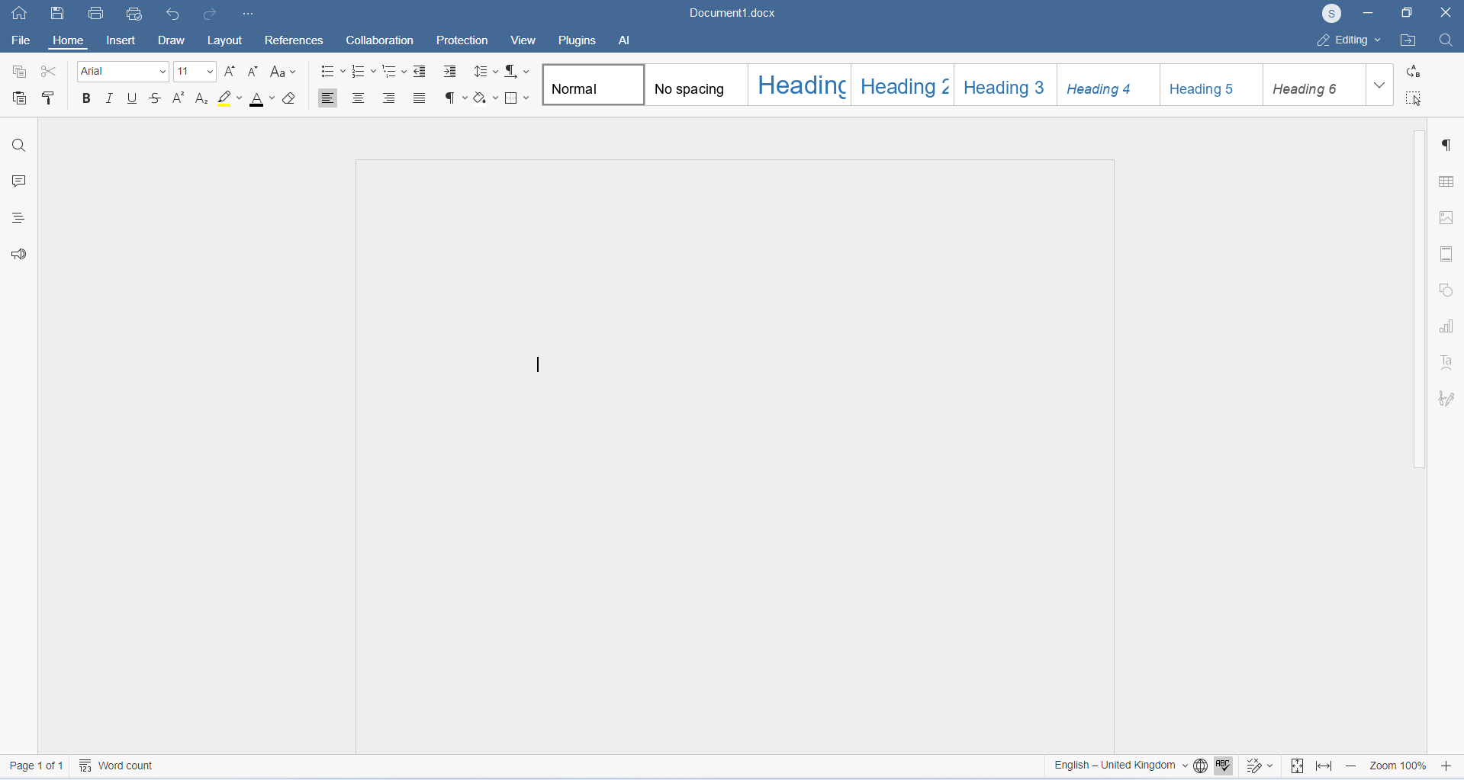
Task: Click the Clear style eraser icon
Action: click(289, 98)
